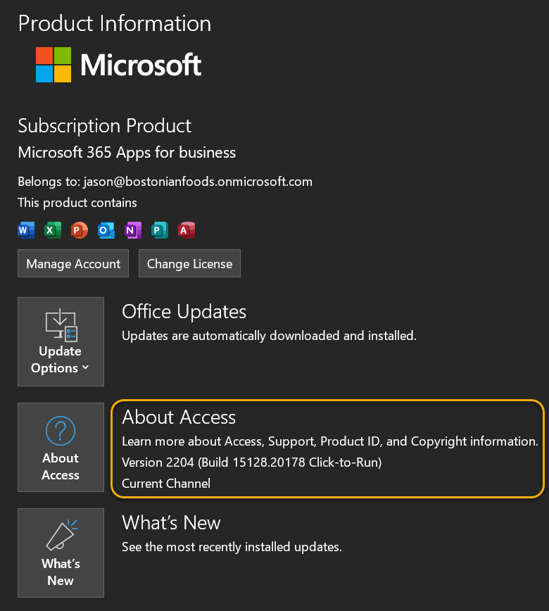Click the Excel app icon
The image size is (549, 611).
(x=53, y=229)
